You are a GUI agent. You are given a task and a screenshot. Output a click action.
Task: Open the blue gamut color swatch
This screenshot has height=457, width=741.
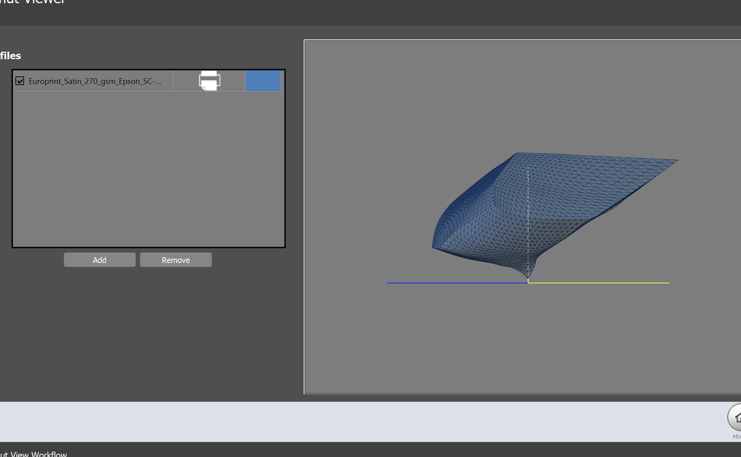263,81
